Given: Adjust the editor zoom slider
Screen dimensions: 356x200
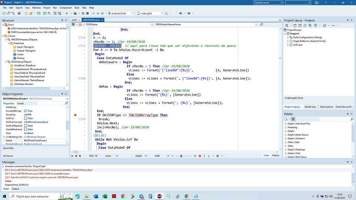Looking at the screenshot, I should point(181,156).
